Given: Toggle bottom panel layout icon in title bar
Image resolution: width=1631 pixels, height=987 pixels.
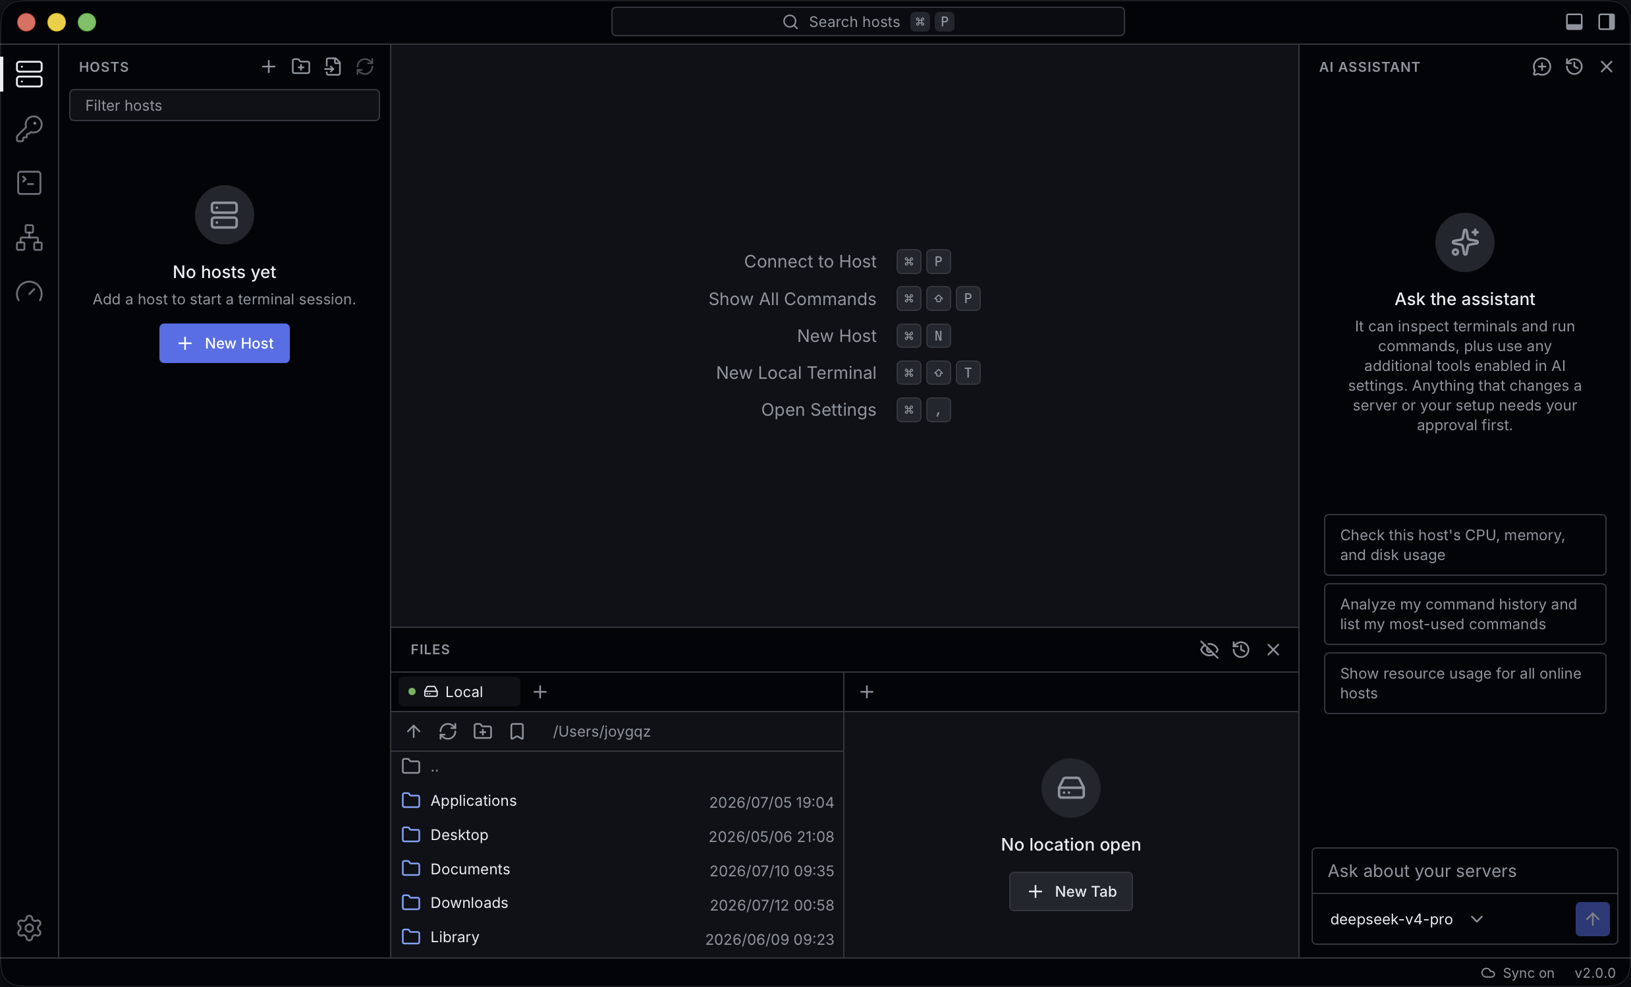Looking at the screenshot, I should [1574, 22].
